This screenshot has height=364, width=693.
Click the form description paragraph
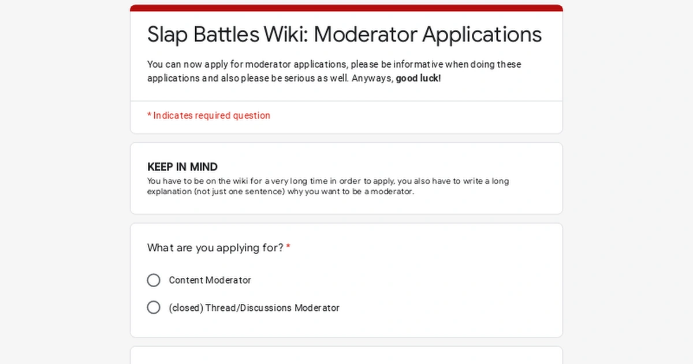pyautogui.click(x=334, y=71)
